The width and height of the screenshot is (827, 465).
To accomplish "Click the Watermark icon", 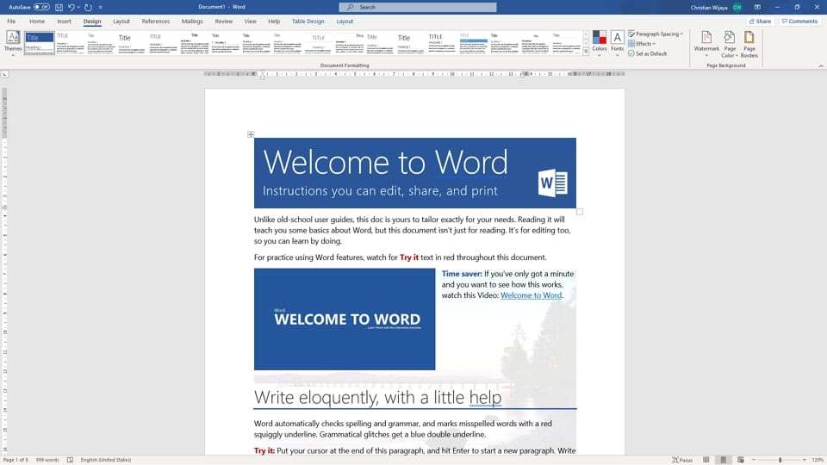I will tap(706, 41).
